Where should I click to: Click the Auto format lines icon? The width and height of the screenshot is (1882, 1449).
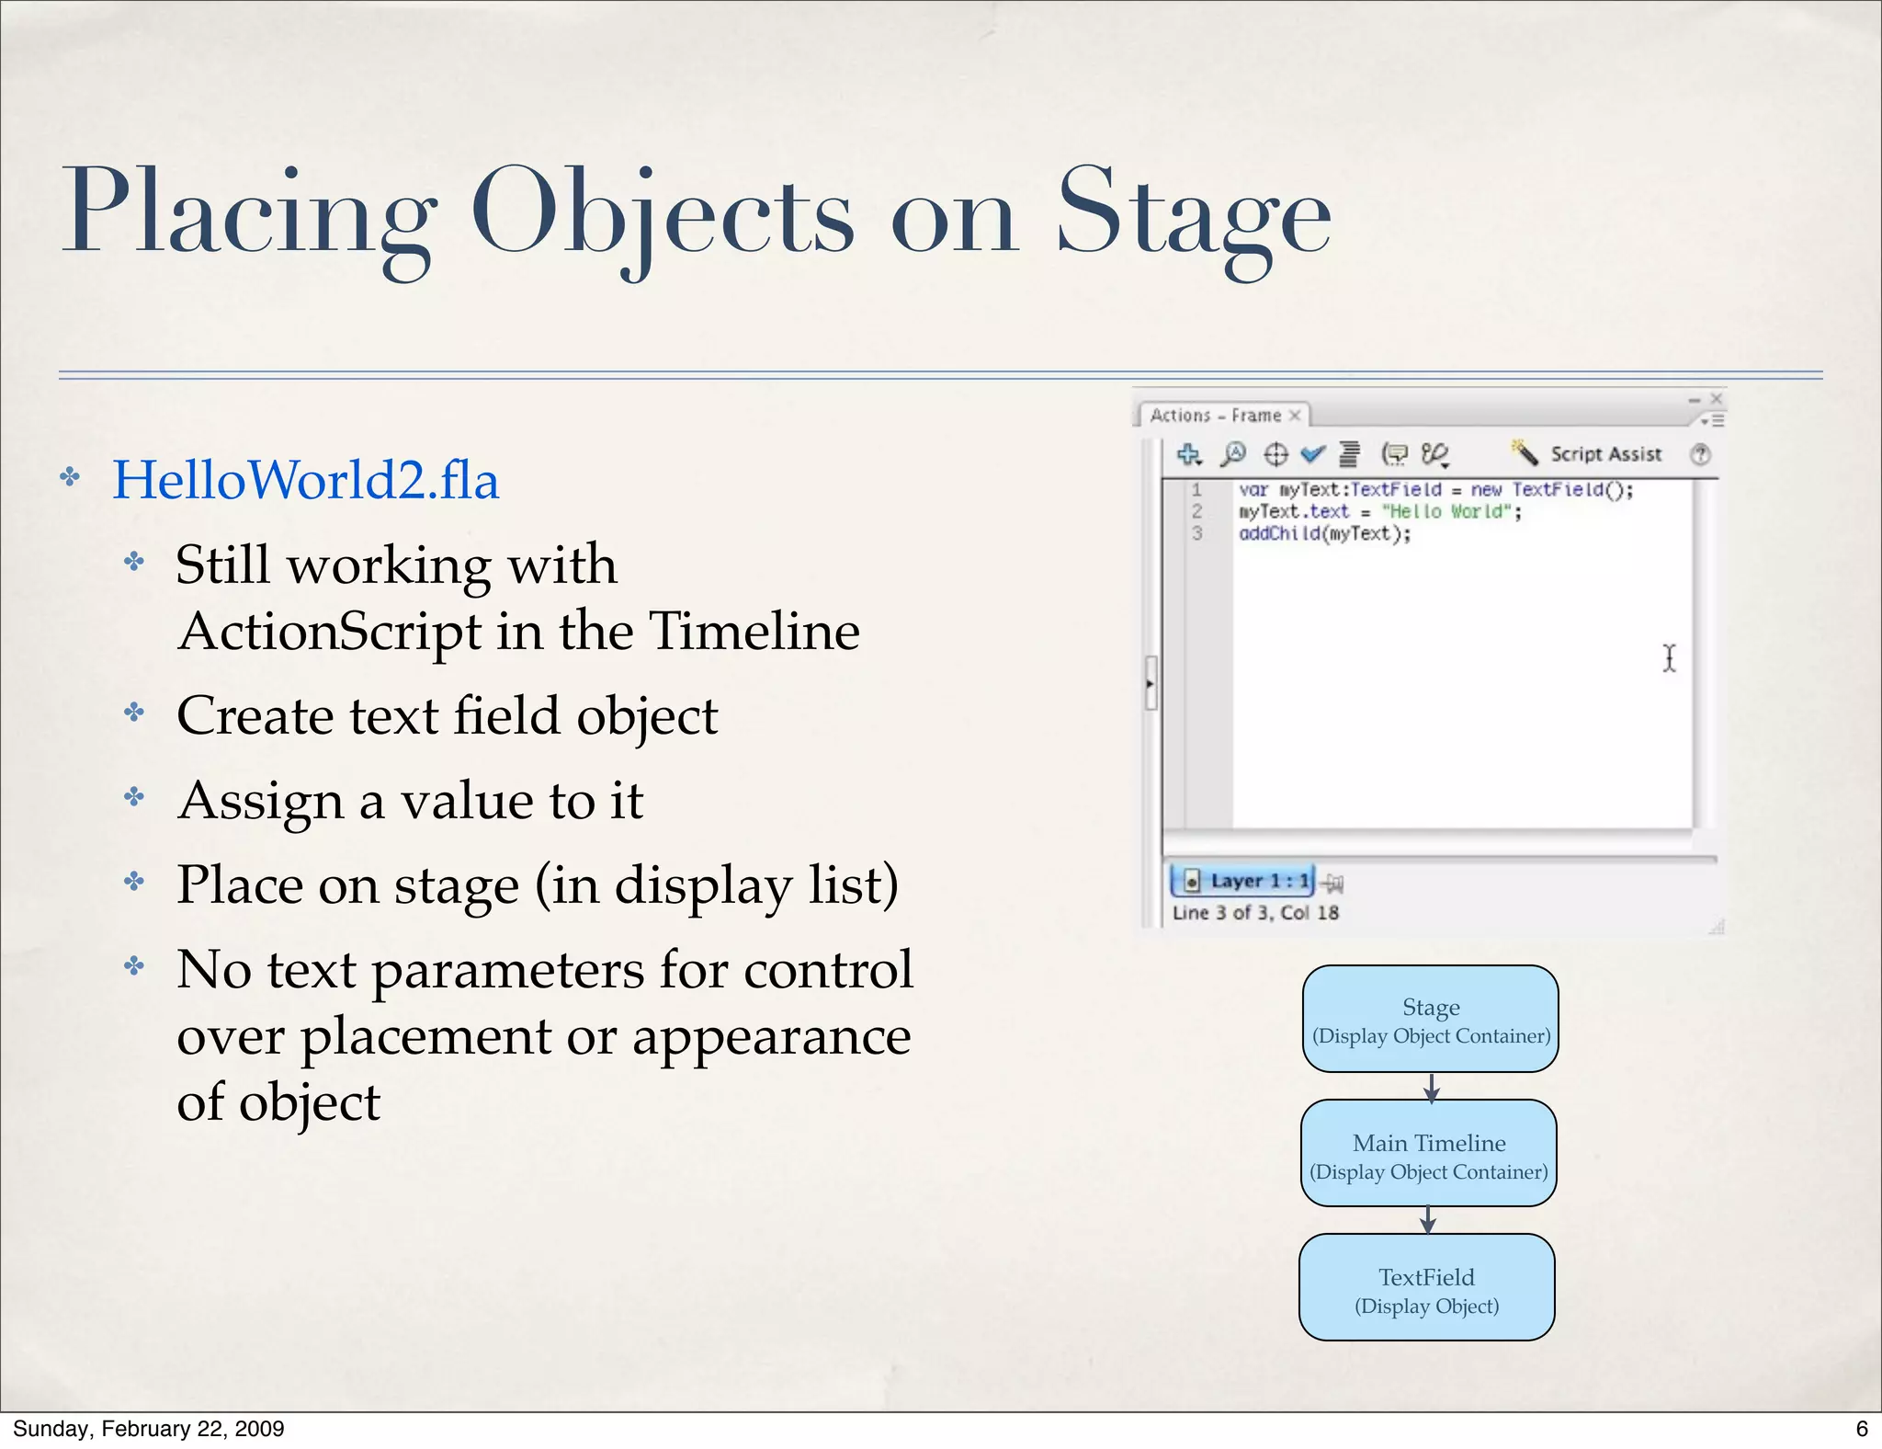click(1349, 454)
